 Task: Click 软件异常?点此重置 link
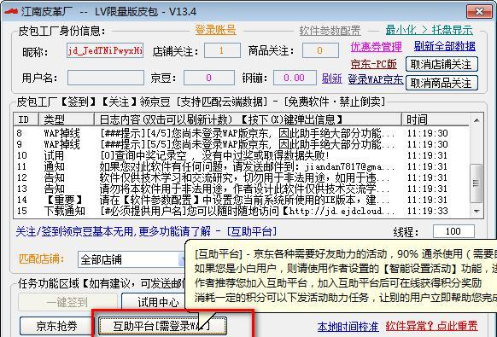[x=432, y=326]
